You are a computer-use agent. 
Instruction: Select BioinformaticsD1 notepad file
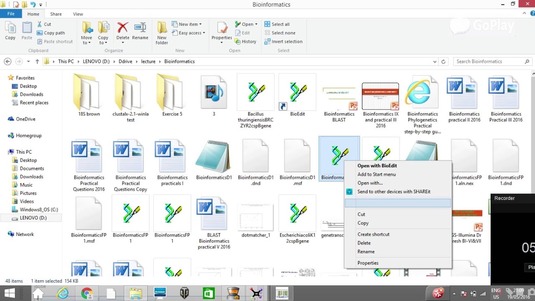pos(214,160)
